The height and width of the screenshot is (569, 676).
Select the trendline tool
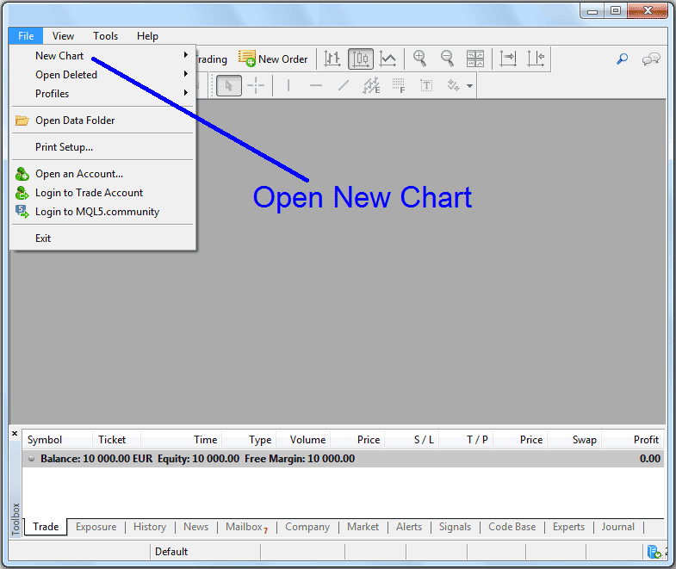[344, 85]
